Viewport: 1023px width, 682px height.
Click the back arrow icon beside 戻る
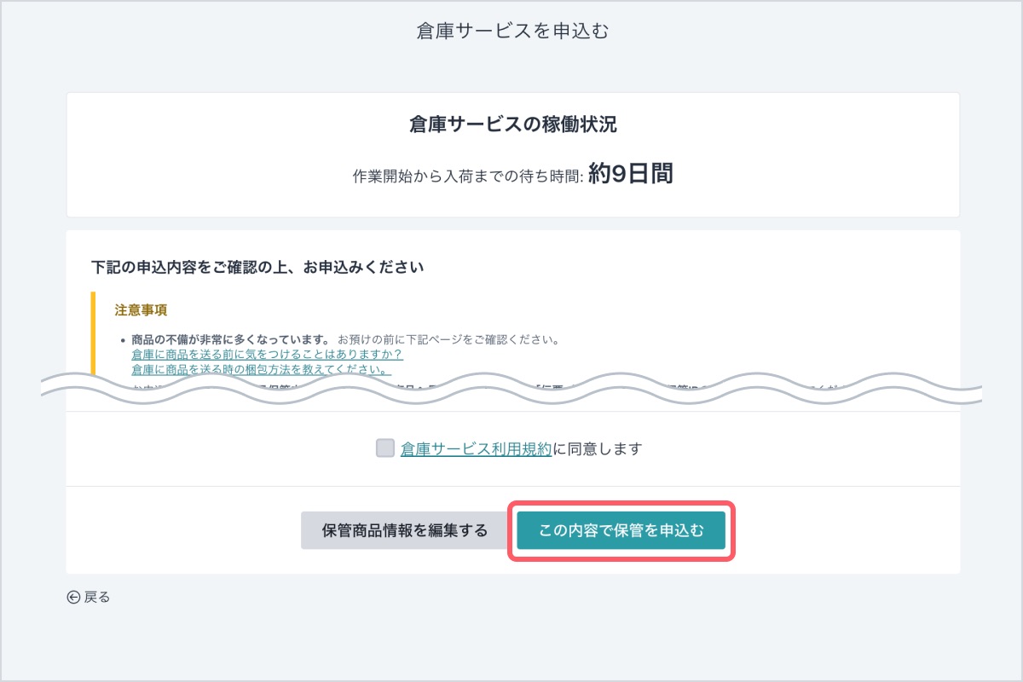pyautogui.click(x=73, y=598)
